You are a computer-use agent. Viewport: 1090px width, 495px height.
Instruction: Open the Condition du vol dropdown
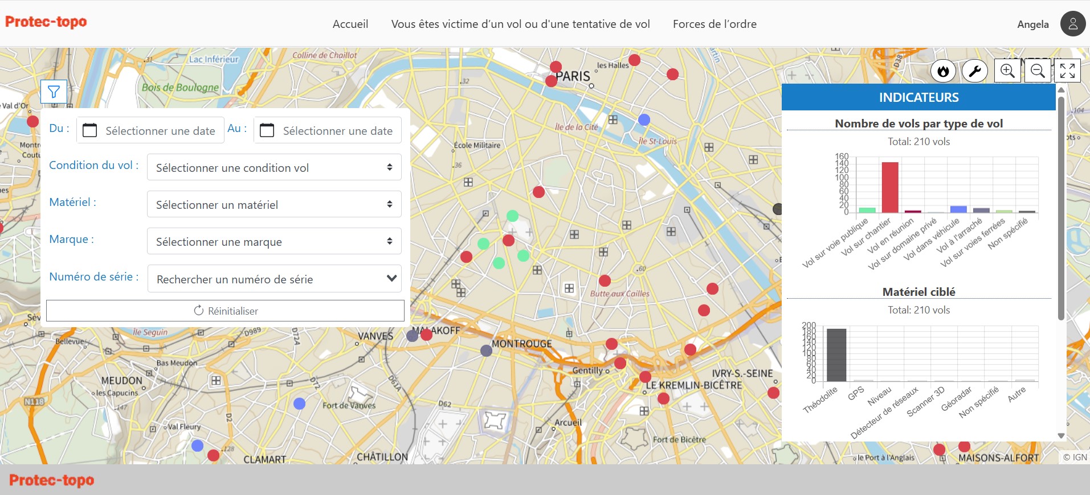coord(274,167)
